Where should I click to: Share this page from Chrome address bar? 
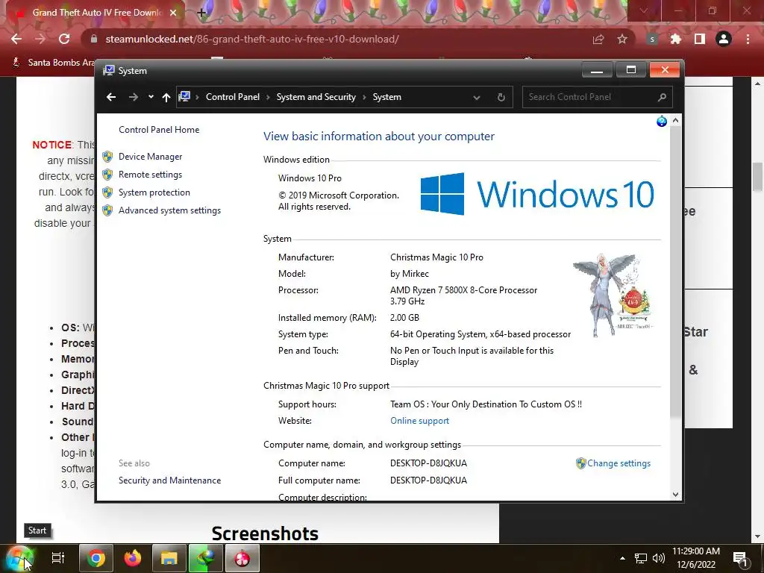[x=598, y=39]
